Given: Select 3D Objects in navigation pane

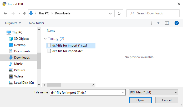Looking at the screenshot, I should tap(22, 39).
